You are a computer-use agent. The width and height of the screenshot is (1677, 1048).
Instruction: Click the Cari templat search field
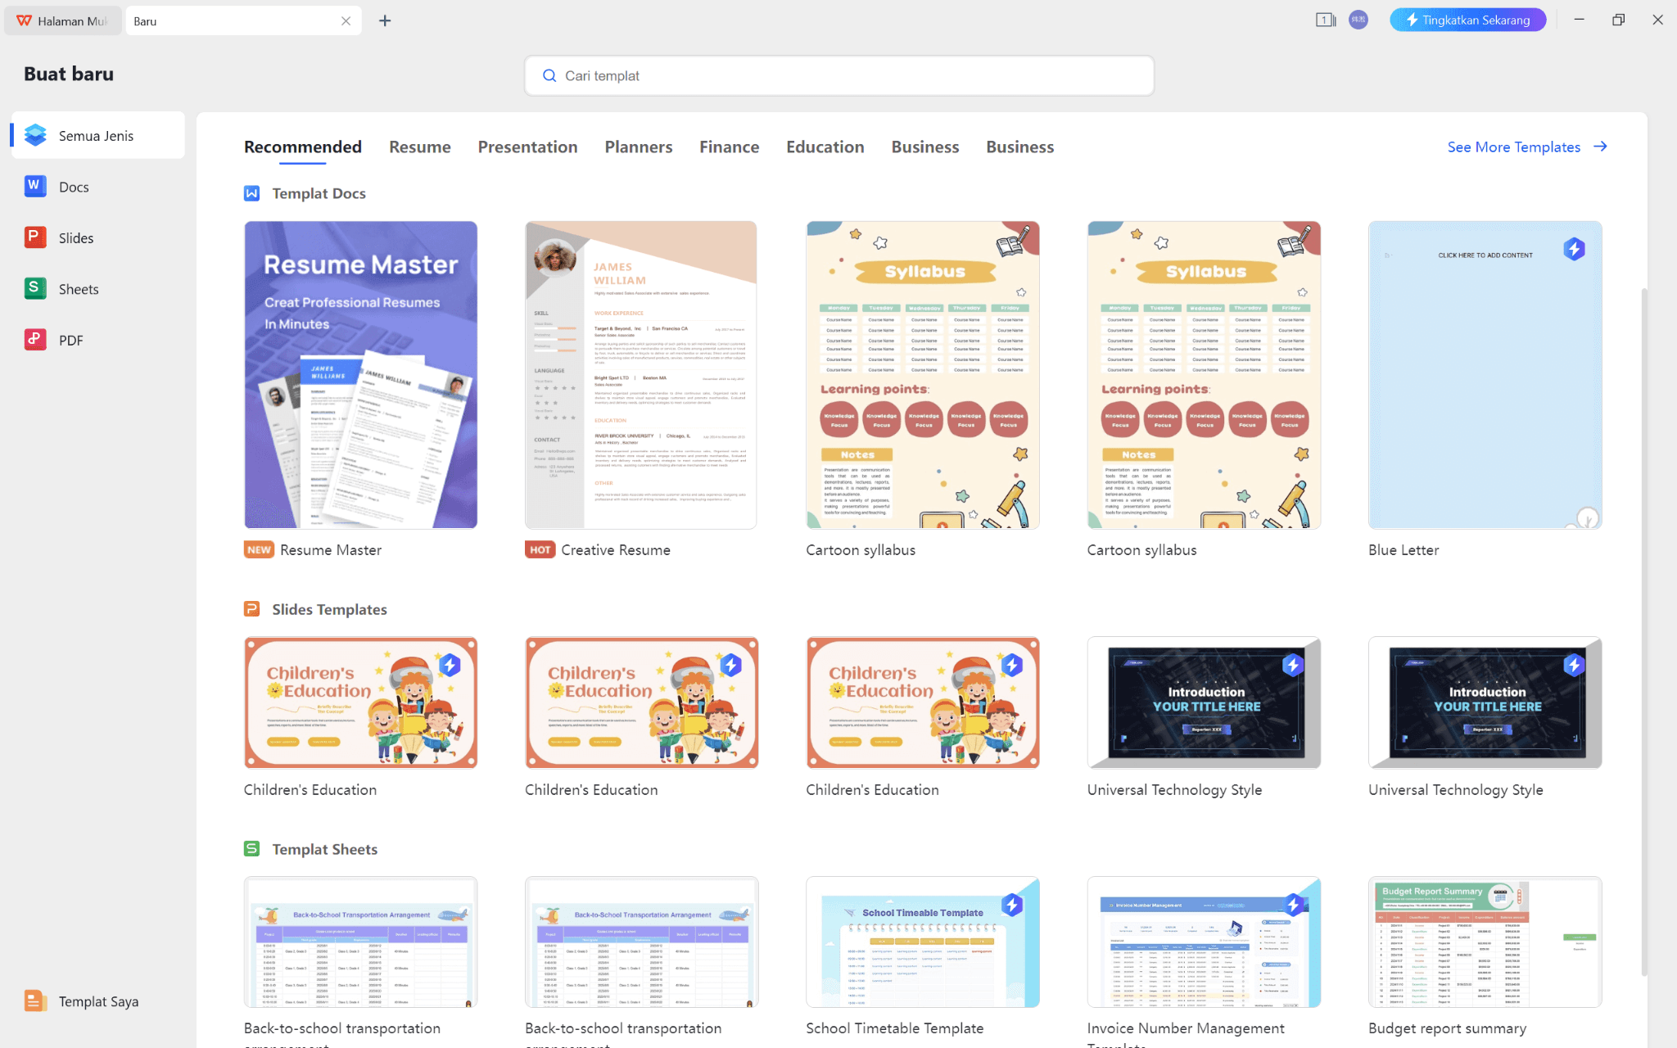(x=838, y=75)
